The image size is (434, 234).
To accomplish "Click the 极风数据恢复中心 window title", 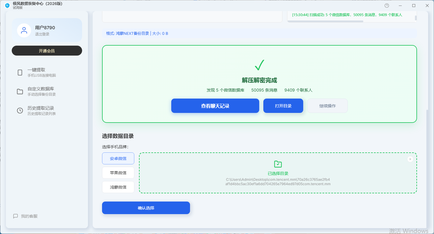I will tap(38, 4).
